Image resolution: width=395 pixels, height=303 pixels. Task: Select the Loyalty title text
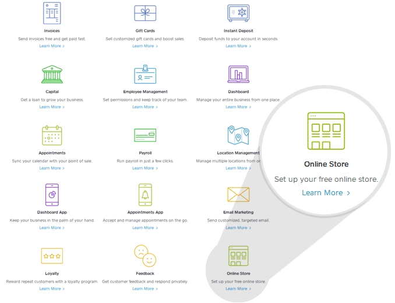coord(52,273)
